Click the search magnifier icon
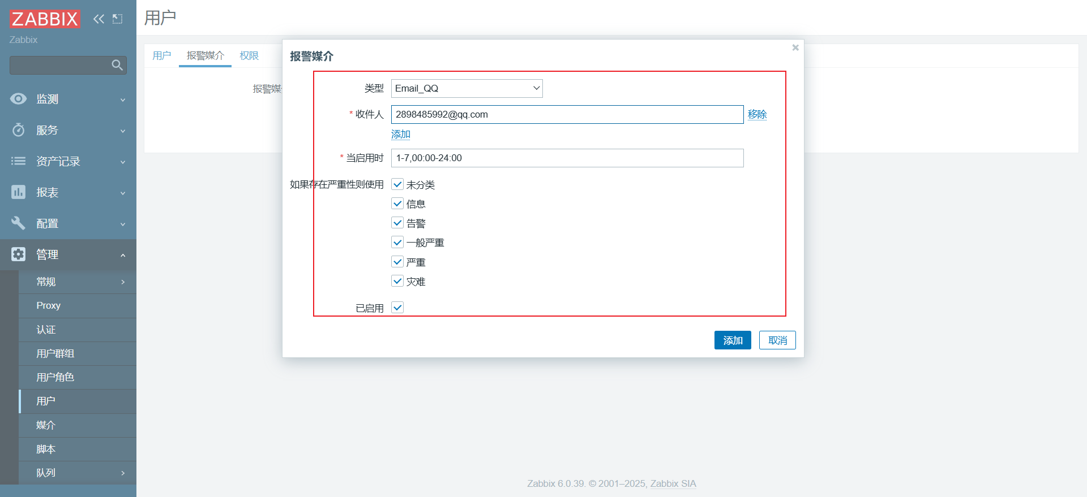Viewport: 1087px width, 497px height. (x=117, y=65)
